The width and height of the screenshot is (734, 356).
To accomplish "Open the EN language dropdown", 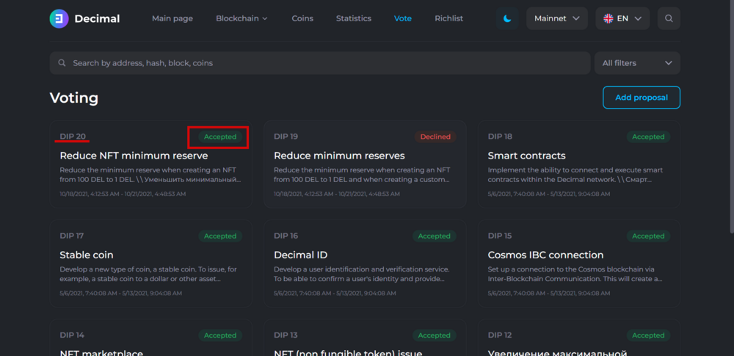I will point(622,19).
